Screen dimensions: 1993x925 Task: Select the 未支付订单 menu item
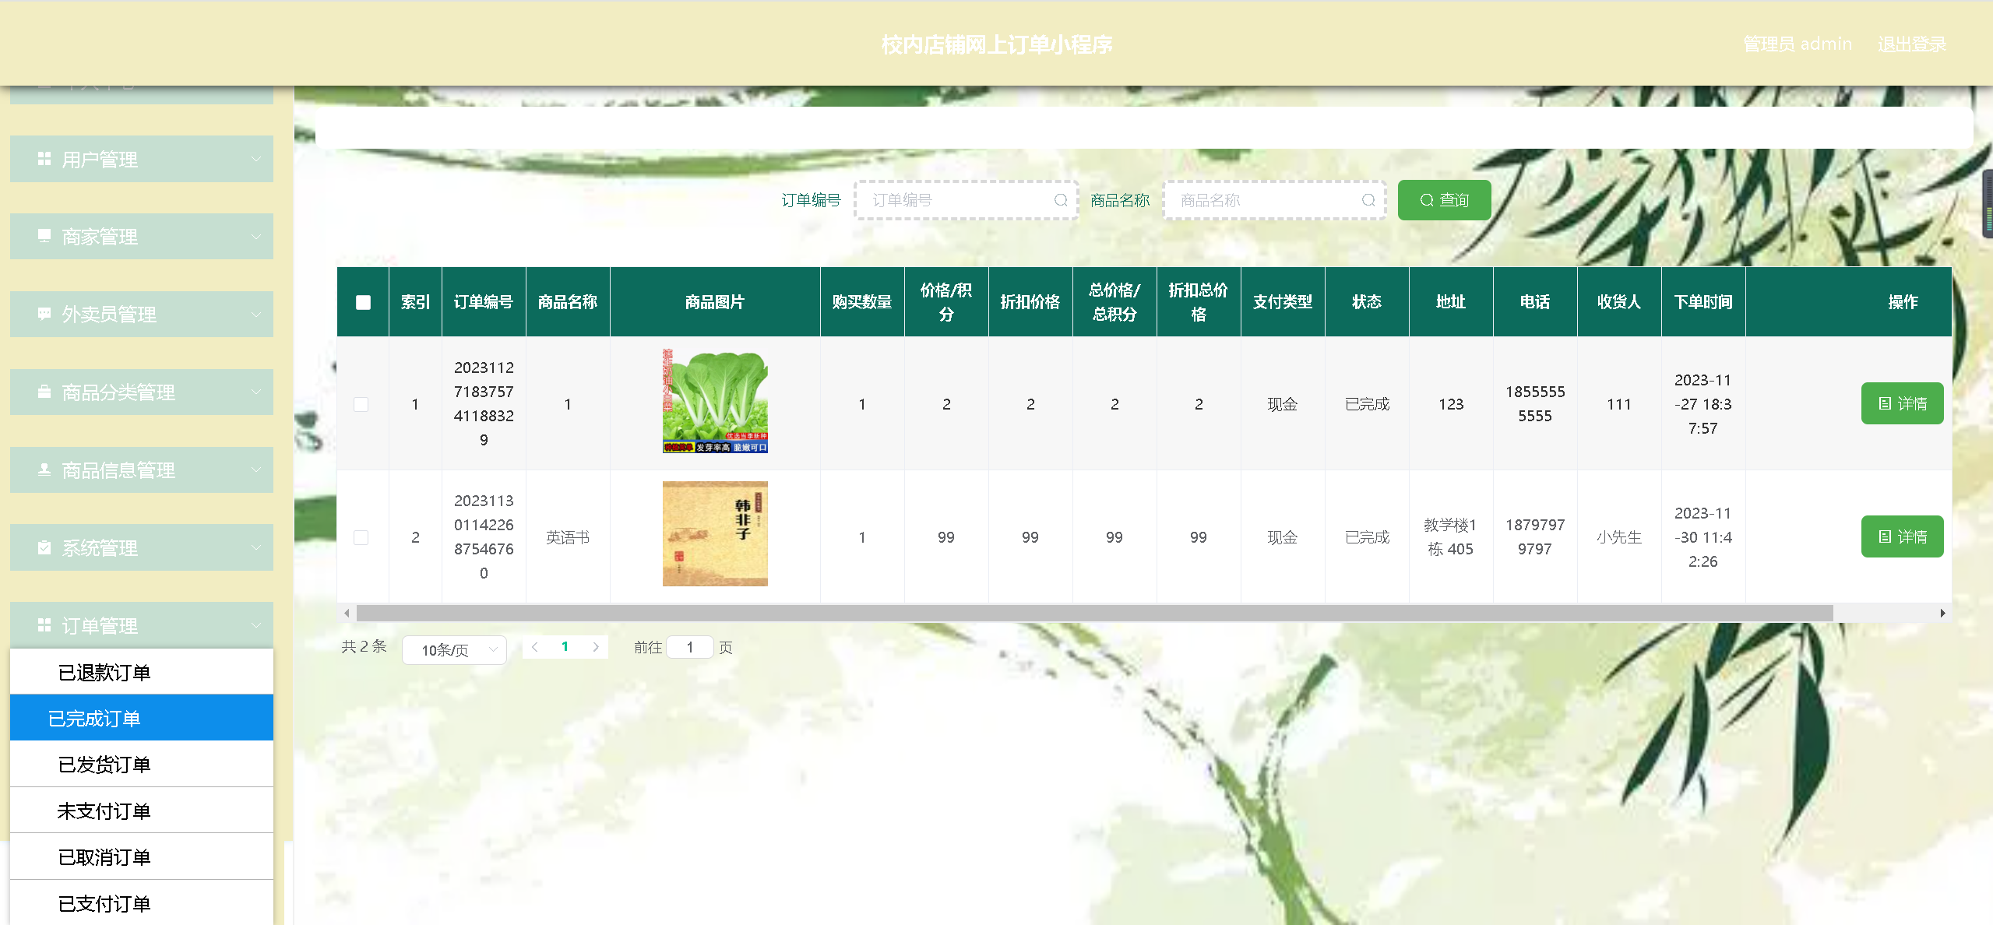pyautogui.click(x=104, y=811)
